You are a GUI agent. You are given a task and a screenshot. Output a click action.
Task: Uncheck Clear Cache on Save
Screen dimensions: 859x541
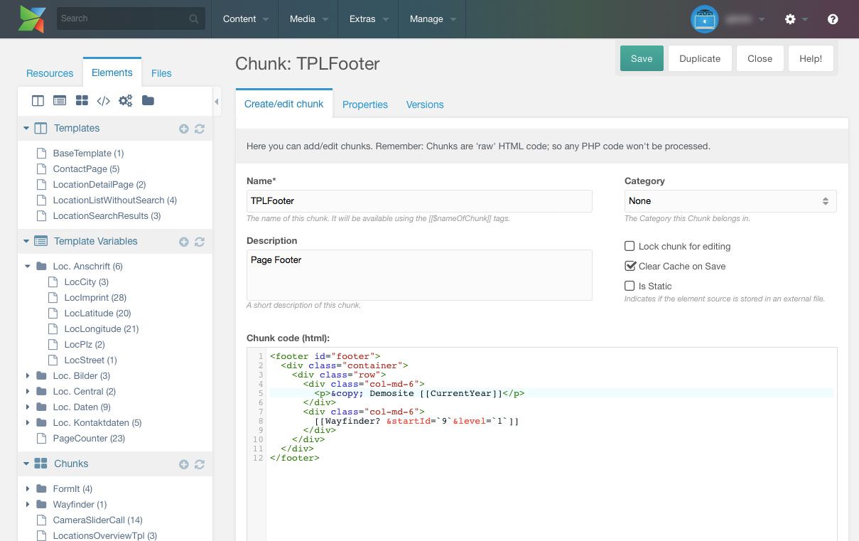630,266
